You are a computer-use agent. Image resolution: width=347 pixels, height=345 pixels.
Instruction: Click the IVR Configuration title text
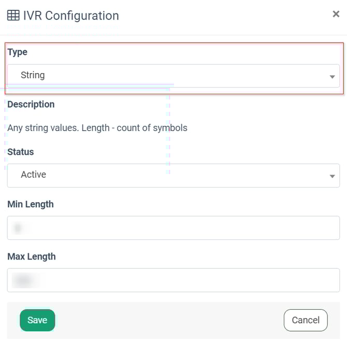pos(71,16)
